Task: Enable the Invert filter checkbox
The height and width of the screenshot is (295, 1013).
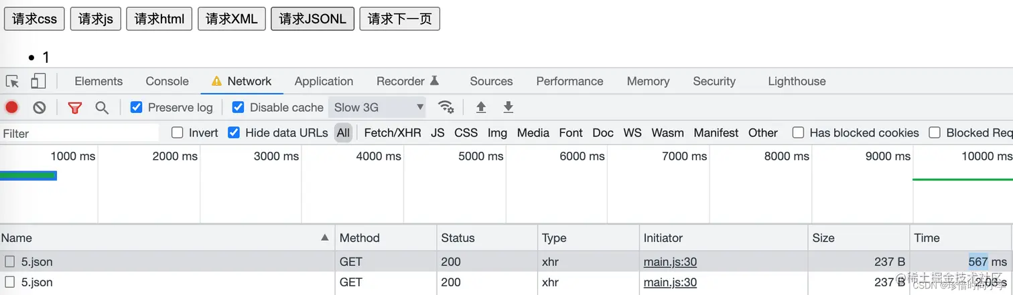Action: pos(178,132)
